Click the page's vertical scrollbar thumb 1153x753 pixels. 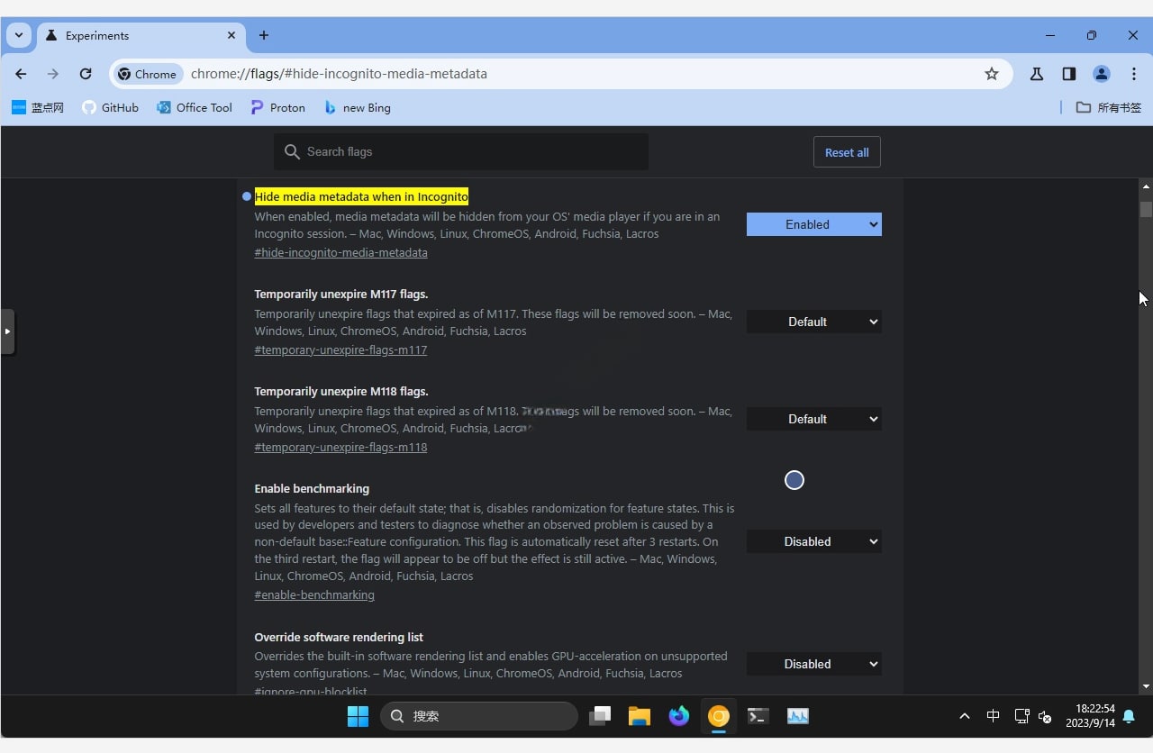pyautogui.click(x=1145, y=209)
